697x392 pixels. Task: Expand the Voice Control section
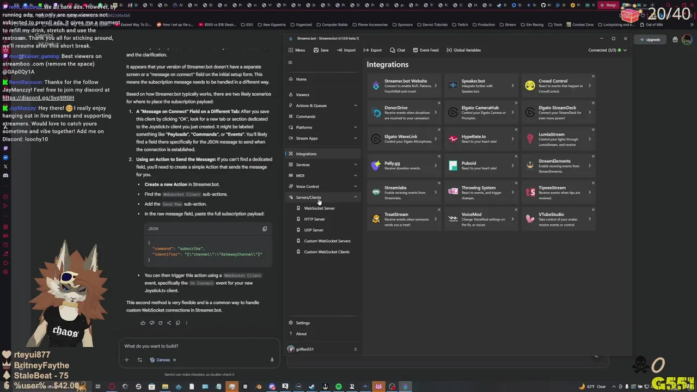[322, 186]
